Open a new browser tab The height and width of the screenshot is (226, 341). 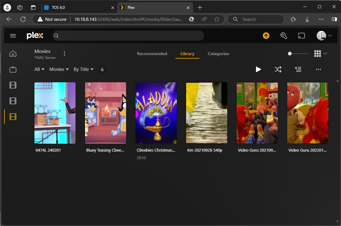[x=200, y=8]
